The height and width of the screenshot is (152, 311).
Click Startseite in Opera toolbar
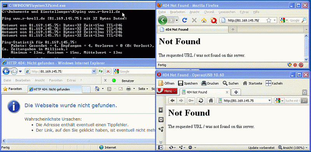[252, 83]
